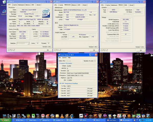
Task: Switch to Memory tab in middle CPU-Z window
Action: pyautogui.click(x=74, y=5)
